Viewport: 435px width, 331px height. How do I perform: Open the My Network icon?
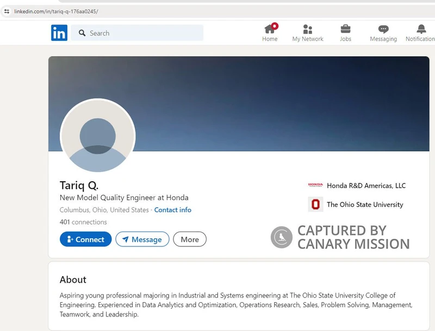click(308, 30)
